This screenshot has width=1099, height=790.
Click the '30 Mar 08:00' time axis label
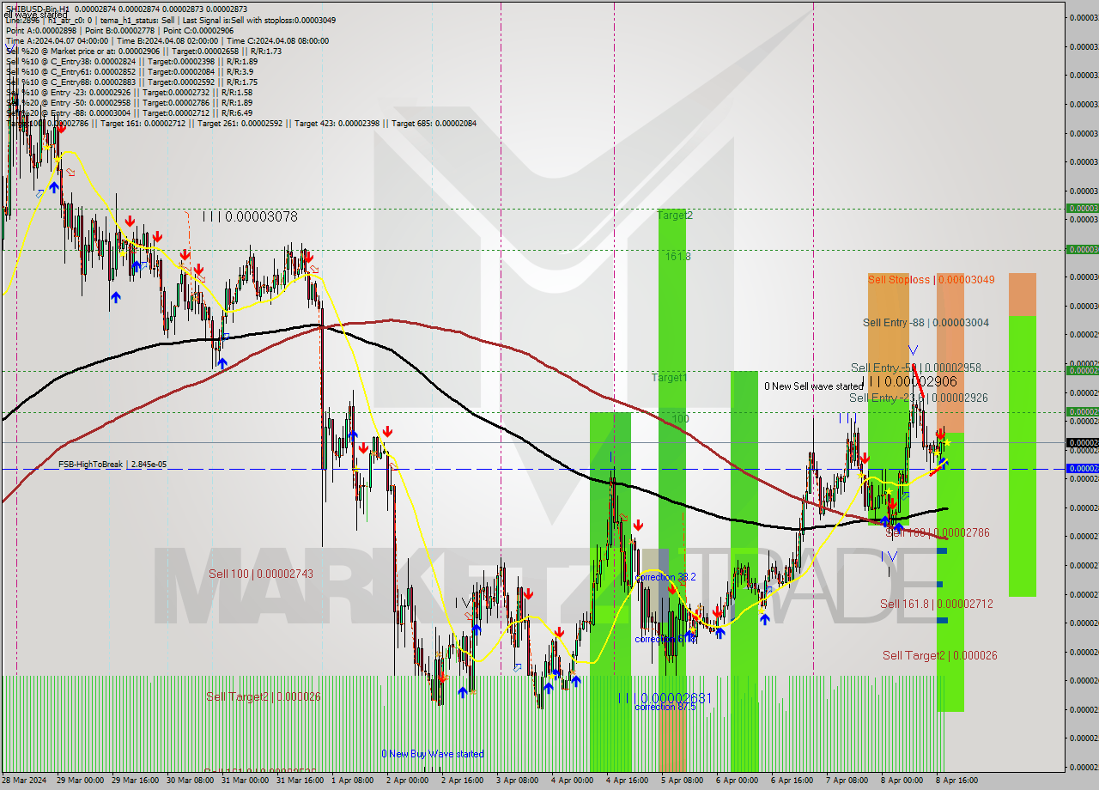tap(190, 781)
